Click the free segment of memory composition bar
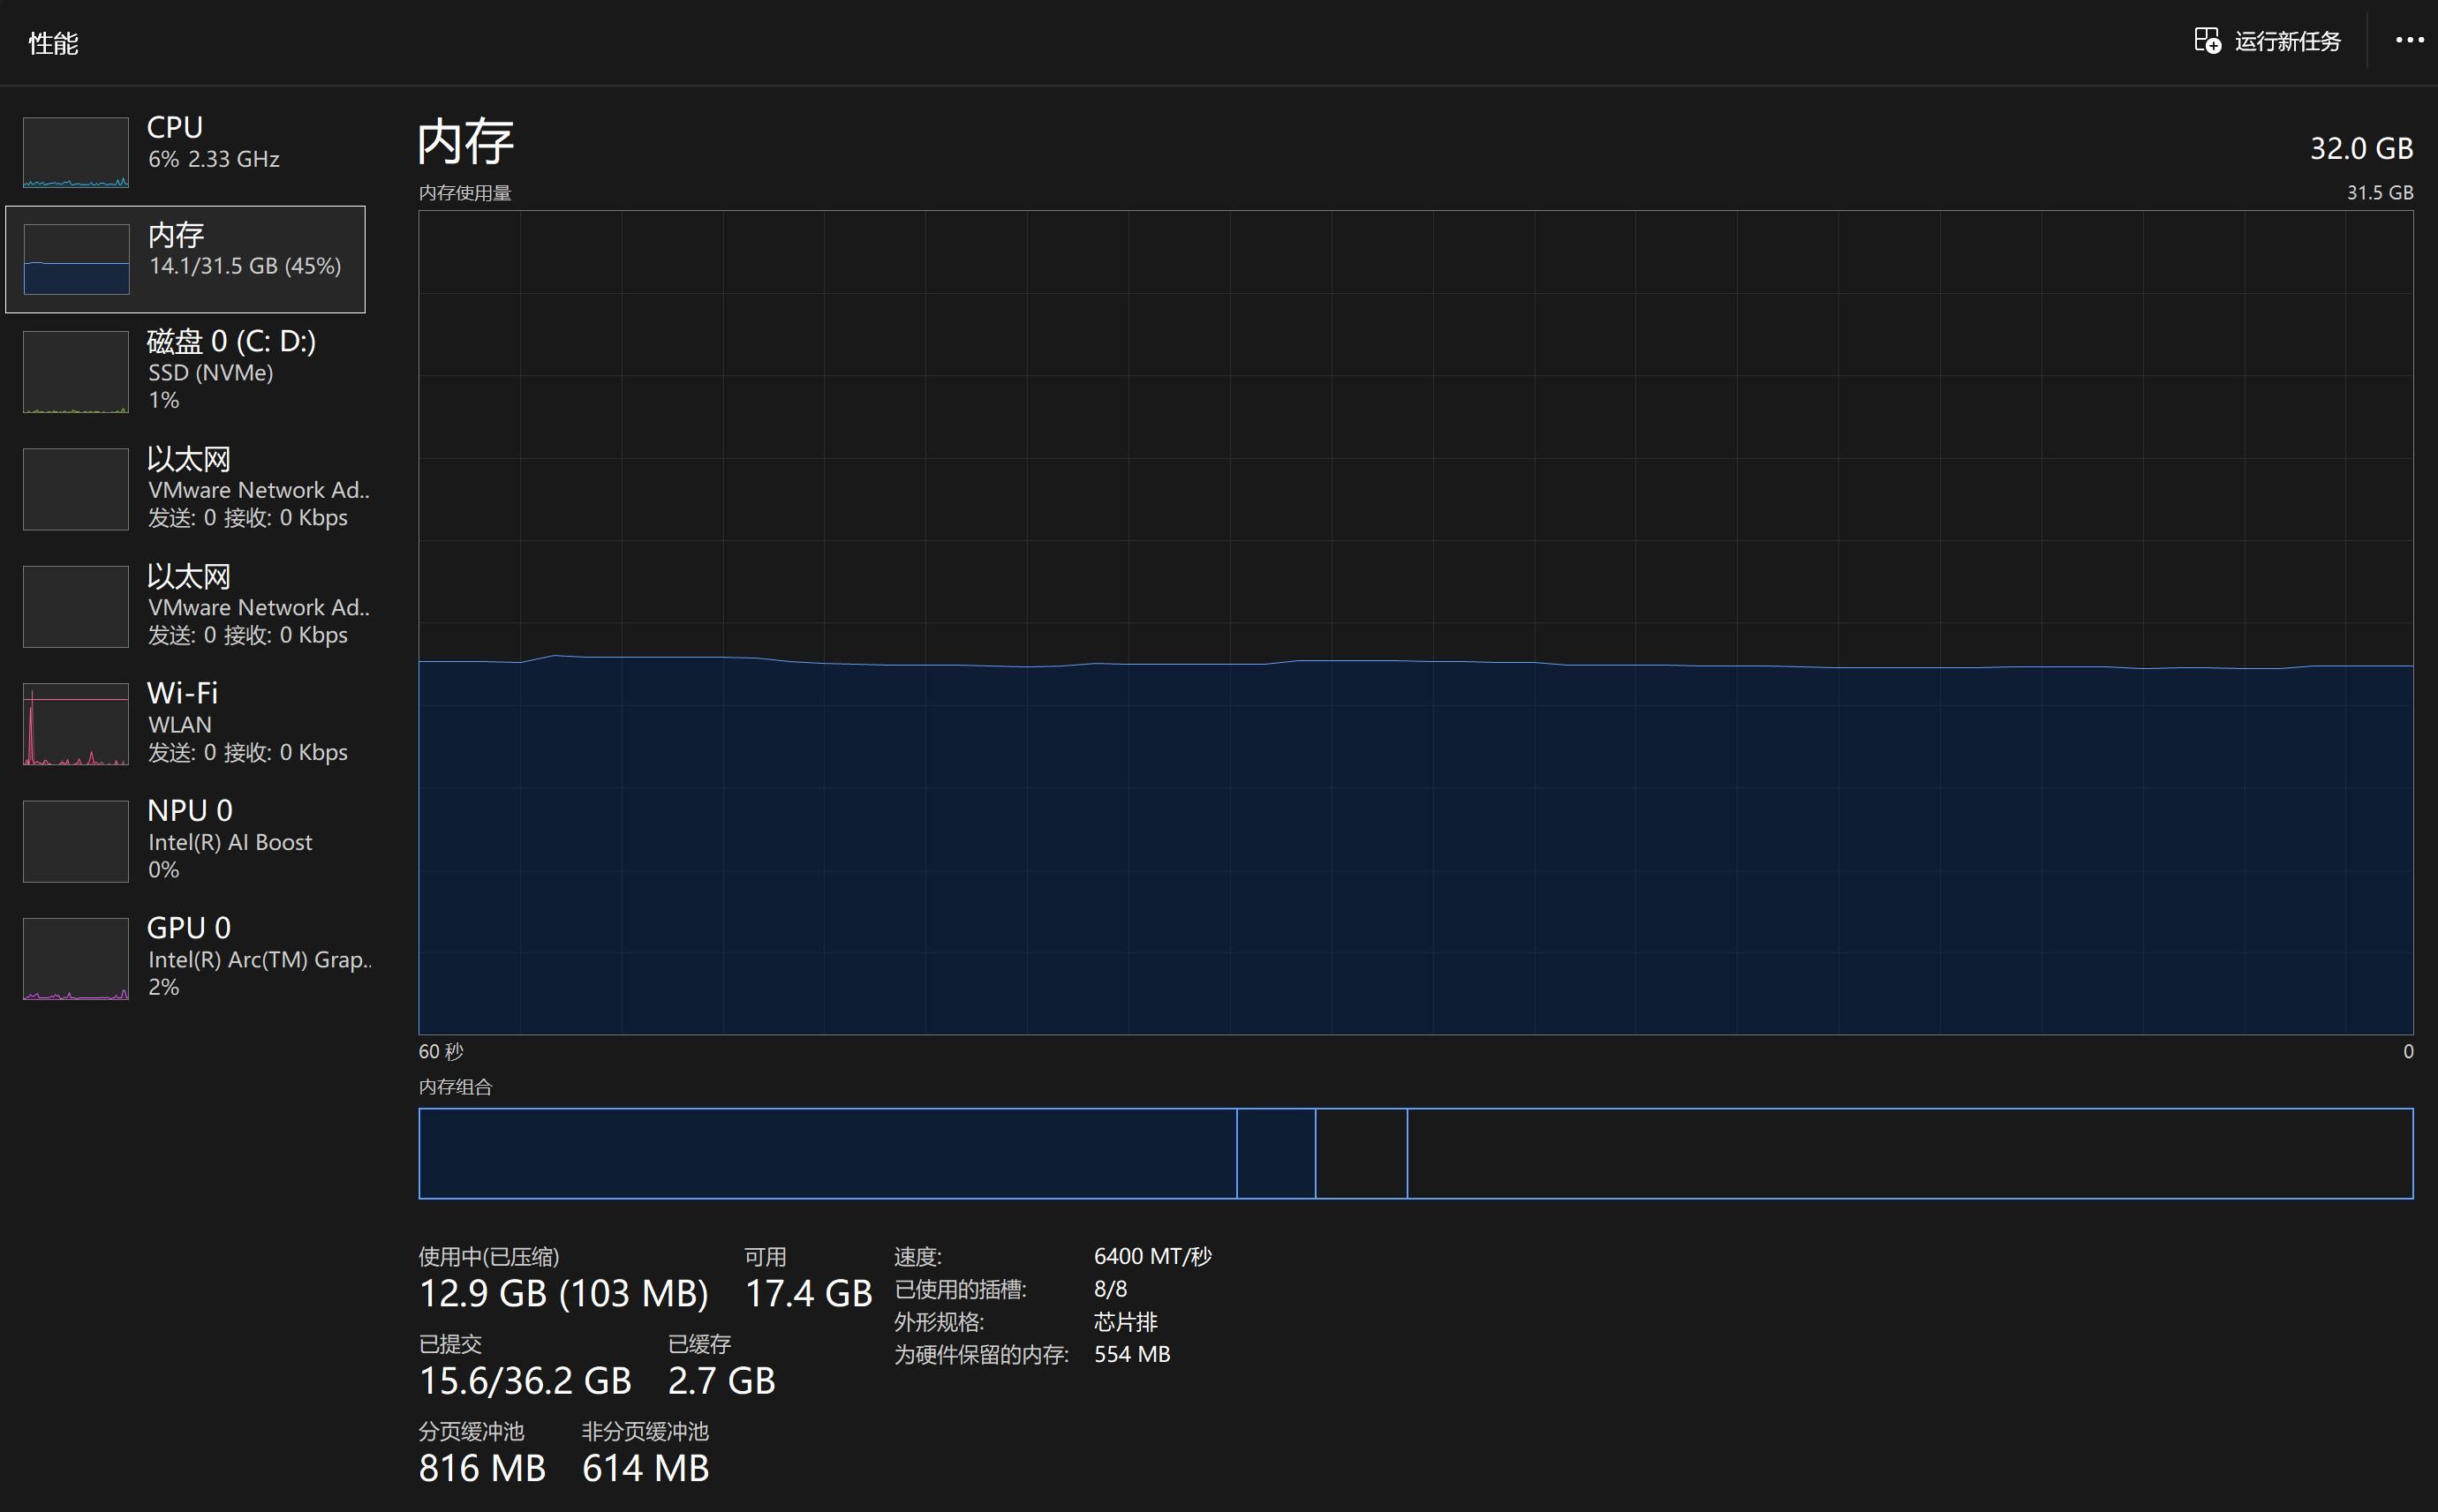Screen dimensions: 2438x1512 click(1909, 1153)
